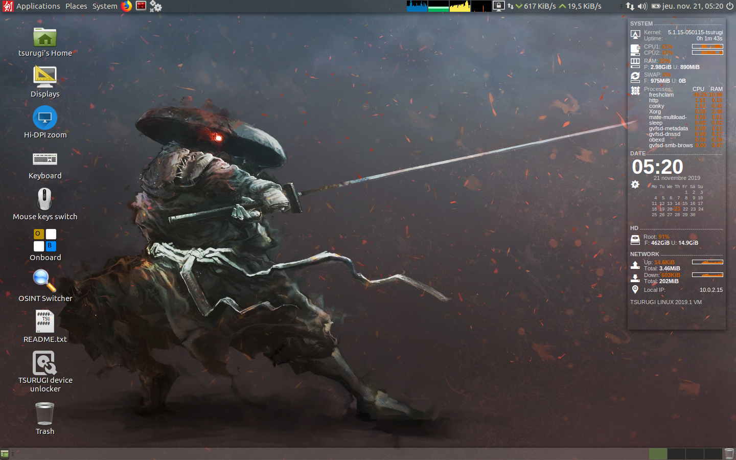Switch to the second workspace
Viewport: 736px width, 460px height.
[677, 454]
